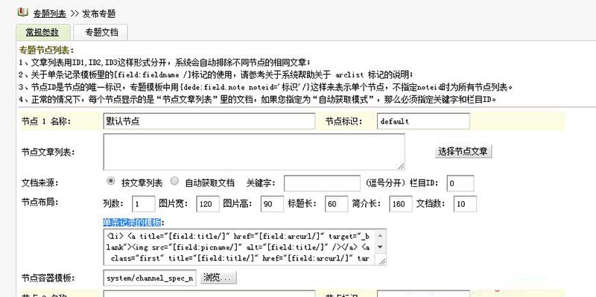Click the 简介长 input field

tap(401, 204)
